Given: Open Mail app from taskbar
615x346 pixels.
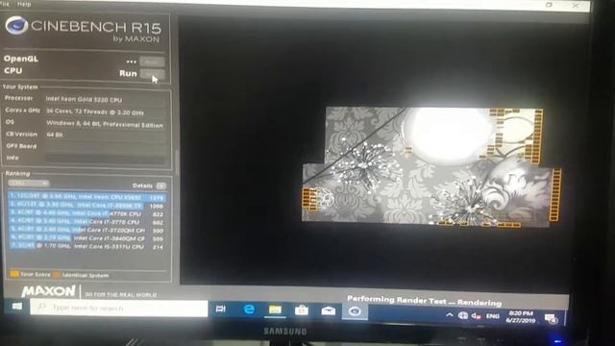Looking at the screenshot, I should tap(329, 310).
